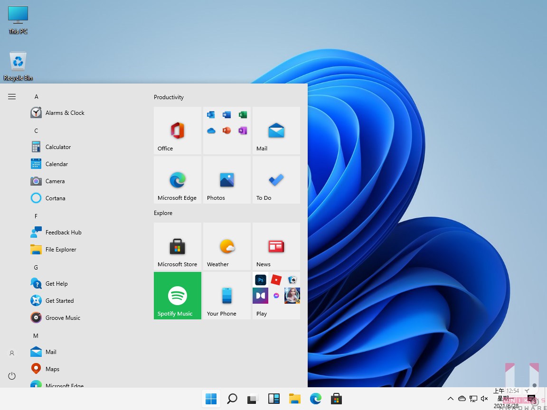The width and height of the screenshot is (547, 410).
Task: Click the Explore group title
Action: pos(163,213)
